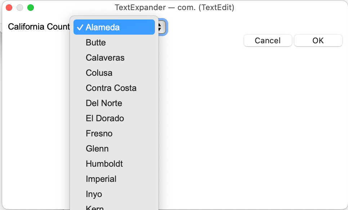Click the California County label
This screenshot has width=348, height=210.
(39, 27)
